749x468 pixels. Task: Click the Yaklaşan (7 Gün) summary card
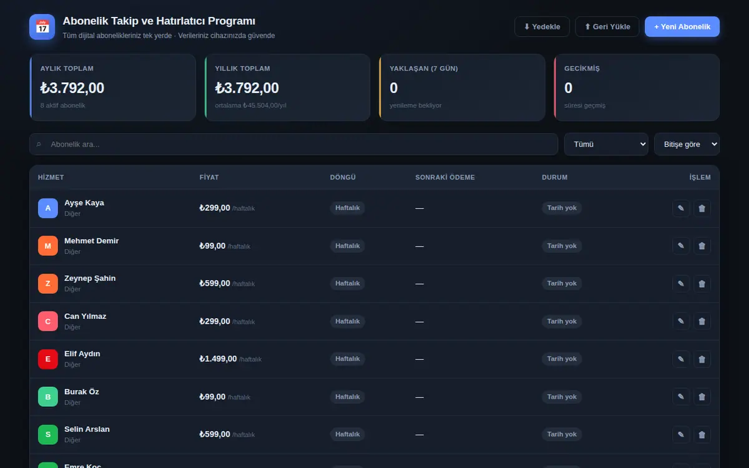[462, 87]
